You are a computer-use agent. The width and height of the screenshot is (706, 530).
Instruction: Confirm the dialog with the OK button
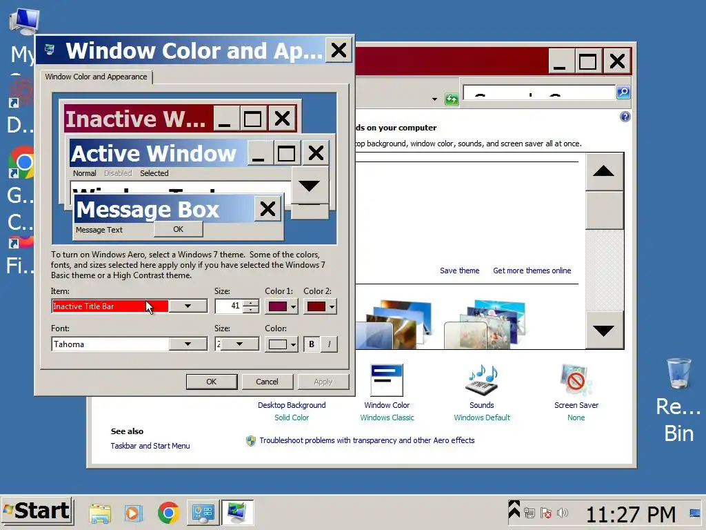(x=212, y=382)
